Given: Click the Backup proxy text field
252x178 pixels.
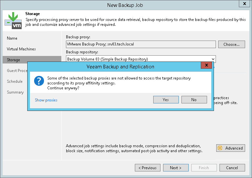Looking at the screenshot, I should [x=141, y=44].
